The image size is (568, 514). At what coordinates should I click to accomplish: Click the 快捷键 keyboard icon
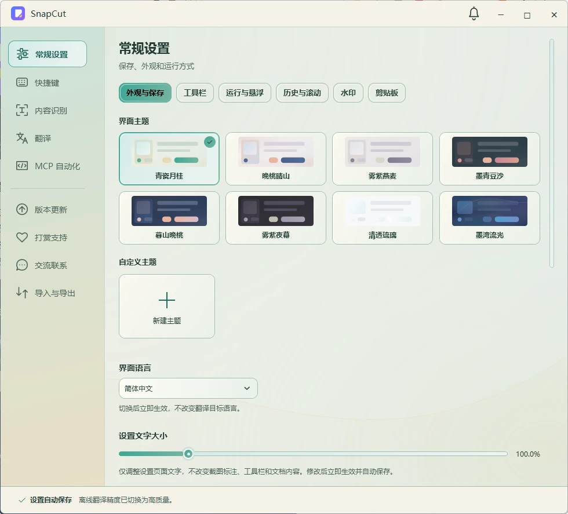click(22, 82)
